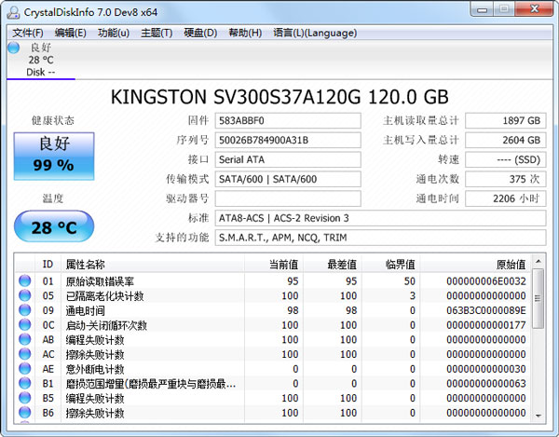Click the power on count 375 次

point(506,179)
